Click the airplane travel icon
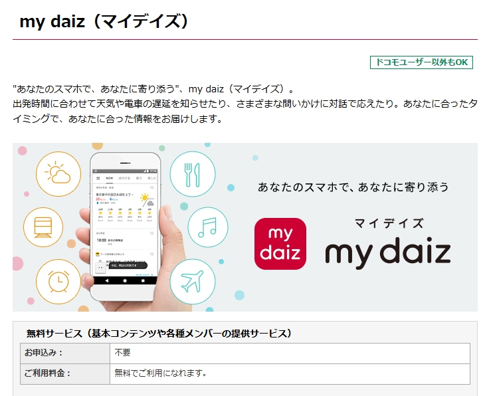491x396 pixels. (193, 282)
